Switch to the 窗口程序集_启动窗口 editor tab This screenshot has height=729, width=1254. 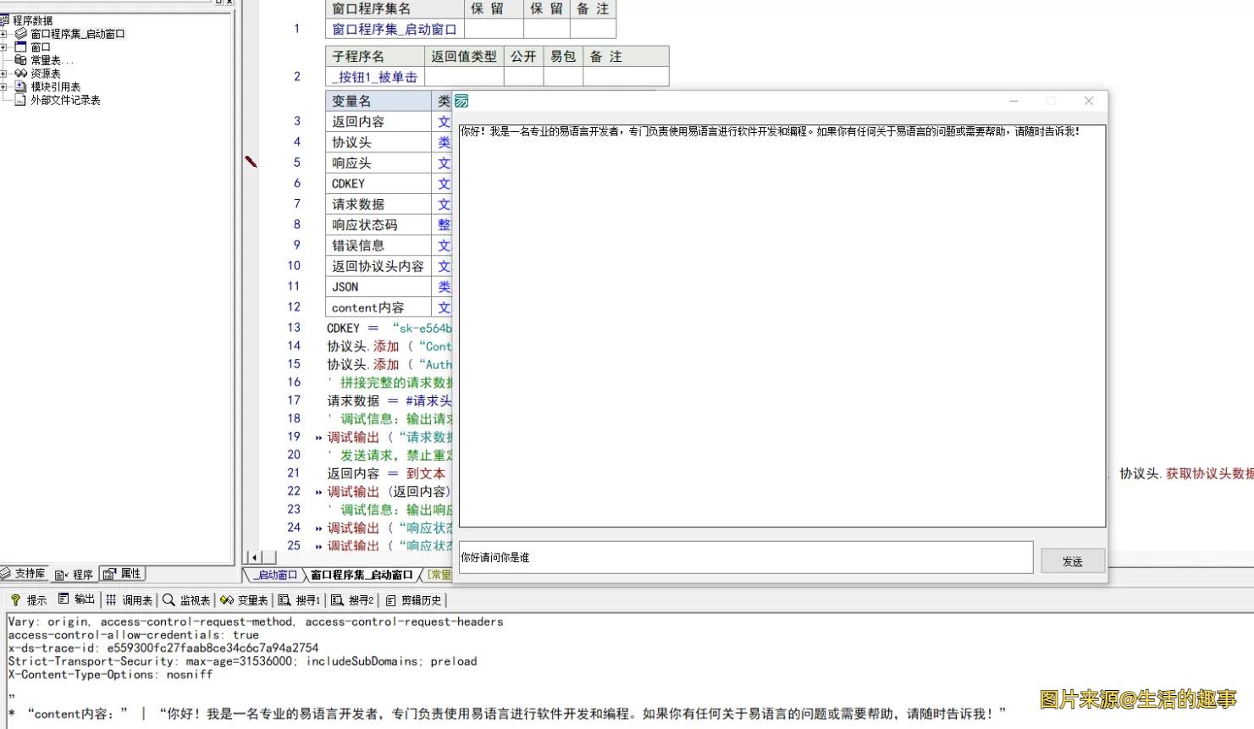click(362, 575)
